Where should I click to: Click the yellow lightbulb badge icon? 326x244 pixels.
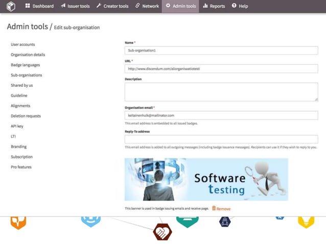pos(306,222)
